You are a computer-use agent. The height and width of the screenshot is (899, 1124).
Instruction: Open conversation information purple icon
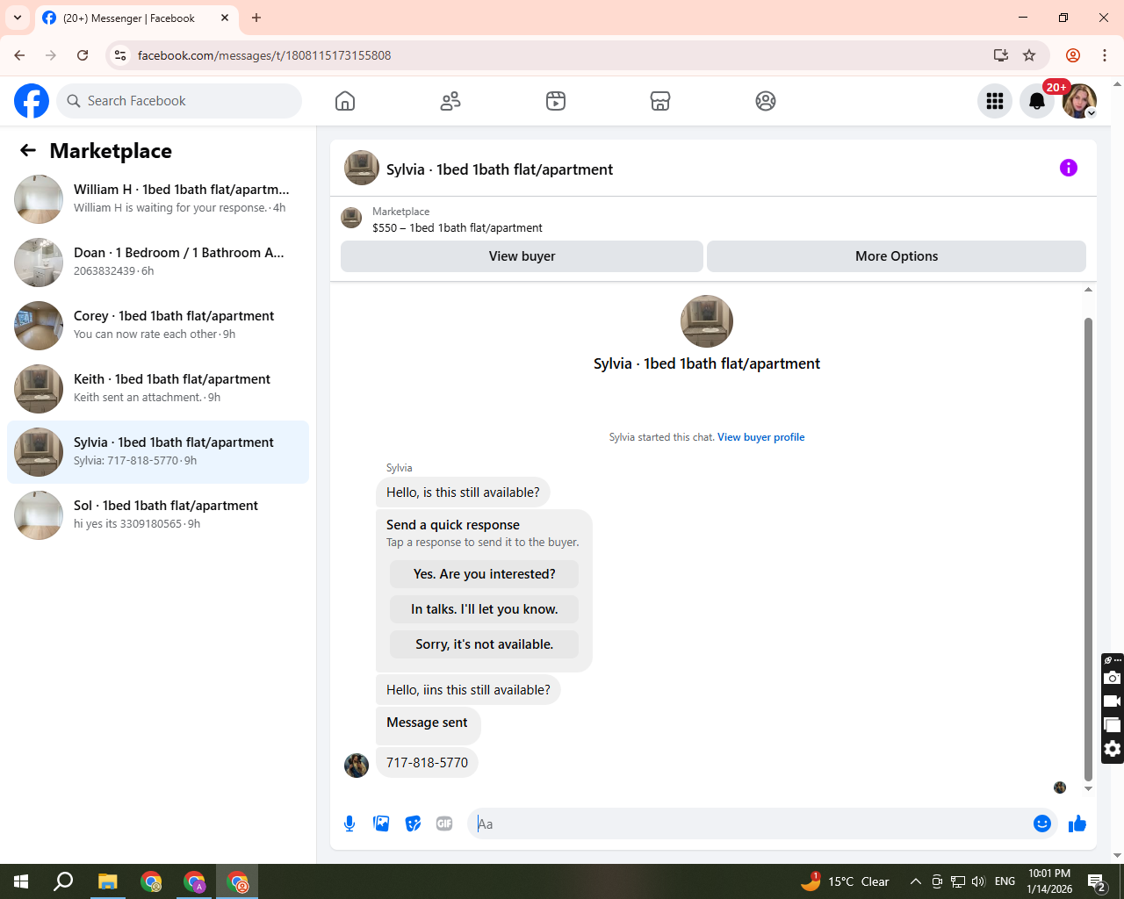1069,168
